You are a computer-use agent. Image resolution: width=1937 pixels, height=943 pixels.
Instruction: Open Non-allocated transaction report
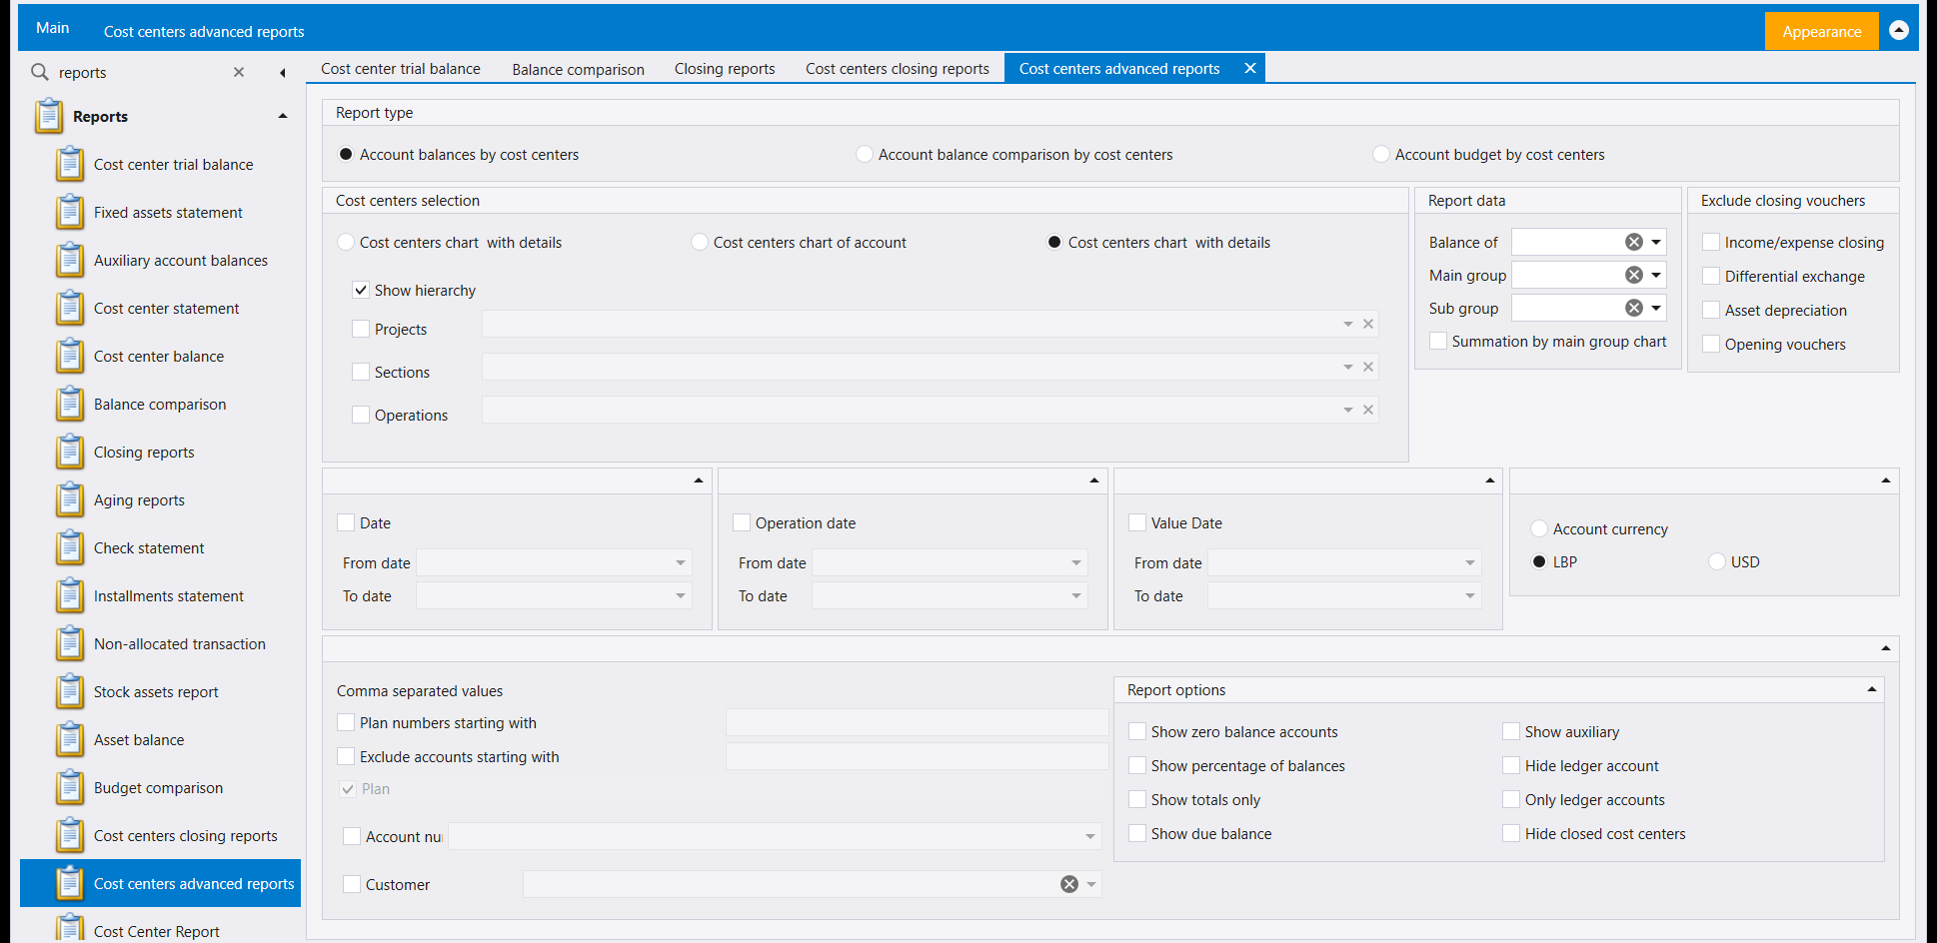tap(180, 643)
